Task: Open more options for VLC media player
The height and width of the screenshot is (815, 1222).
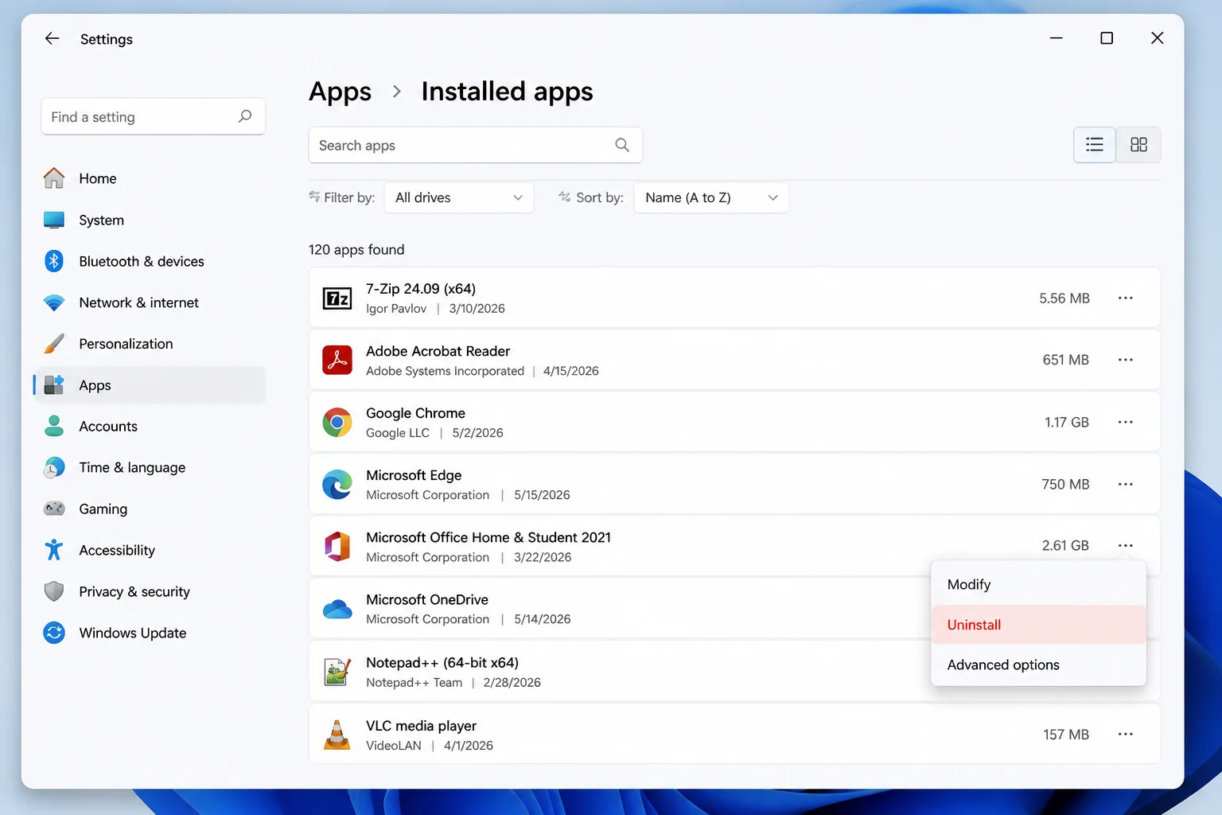Action: [x=1125, y=734]
